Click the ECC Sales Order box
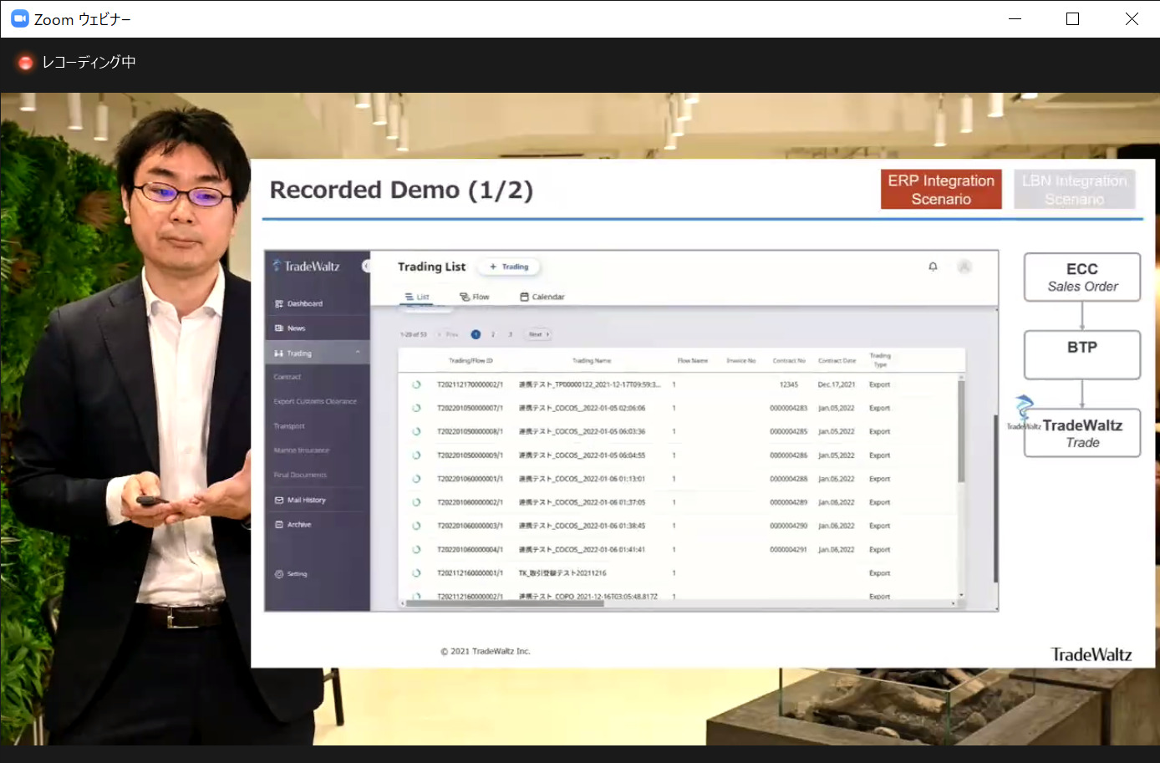Screen dimensions: 1160x763 coord(1082,277)
